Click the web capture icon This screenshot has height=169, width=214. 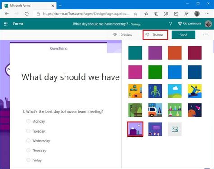(x=166, y=14)
